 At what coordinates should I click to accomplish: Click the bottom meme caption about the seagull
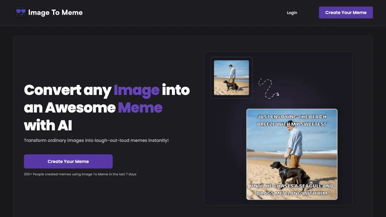(291, 189)
